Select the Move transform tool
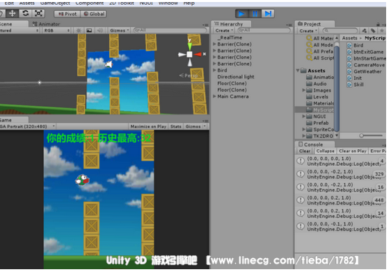The width and height of the screenshot is (391, 272). pyautogui.click(x=12, y=13)
